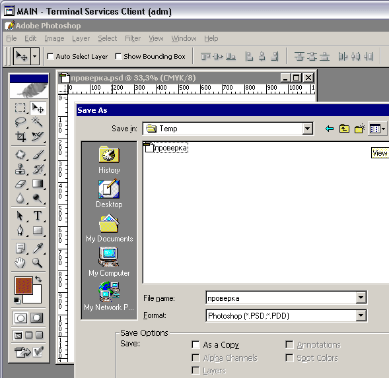The height and width of the screenshot is (378, 389).
Task: Enable Auto Select Layer checkbox
Action: [50, 57]
